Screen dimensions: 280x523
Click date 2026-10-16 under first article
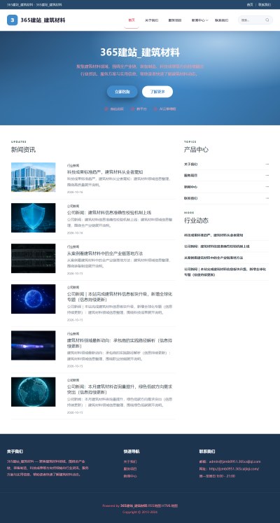(75, 192)
